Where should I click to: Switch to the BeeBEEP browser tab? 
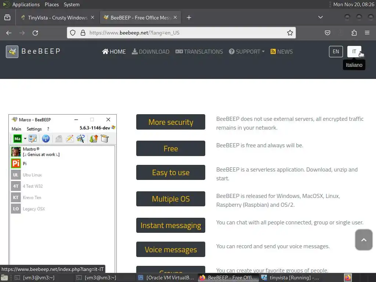[x=140, y=18]
